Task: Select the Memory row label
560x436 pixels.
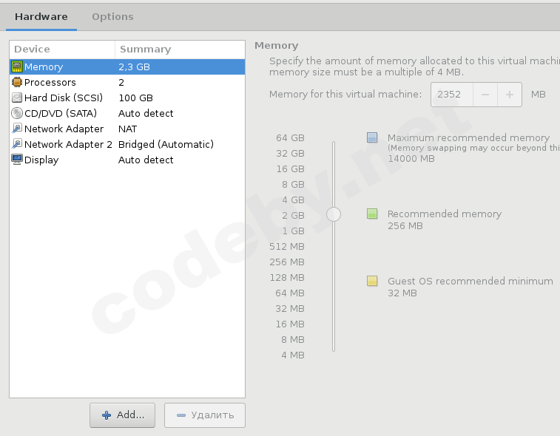Action: [x=44, y=67]
